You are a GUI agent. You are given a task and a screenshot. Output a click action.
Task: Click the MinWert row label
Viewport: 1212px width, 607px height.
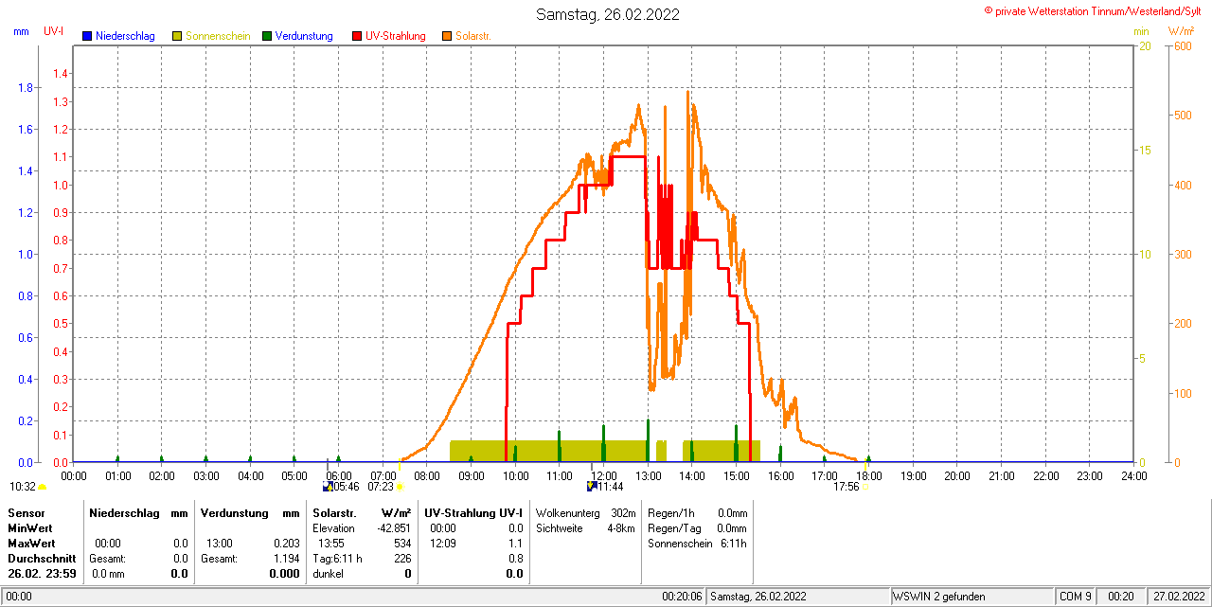(x=30, y=527)
